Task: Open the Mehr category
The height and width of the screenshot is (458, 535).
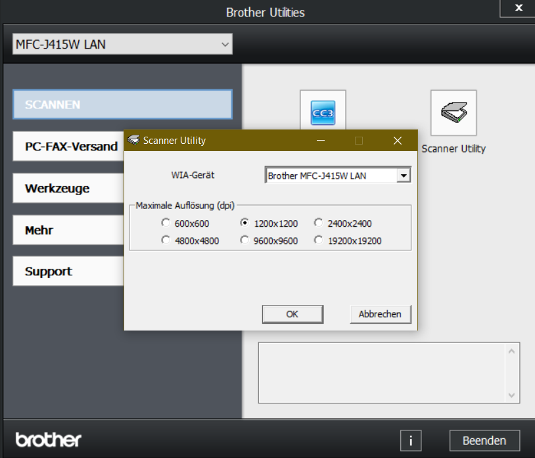Action: [68, 230]
